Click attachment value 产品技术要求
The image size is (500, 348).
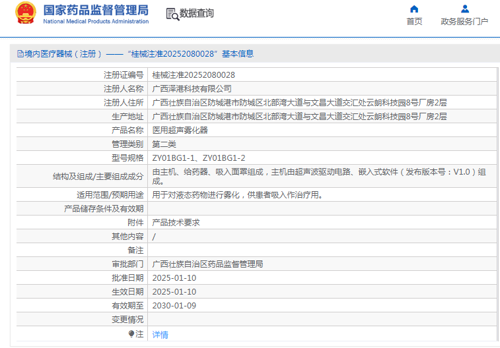coord(176,223)
